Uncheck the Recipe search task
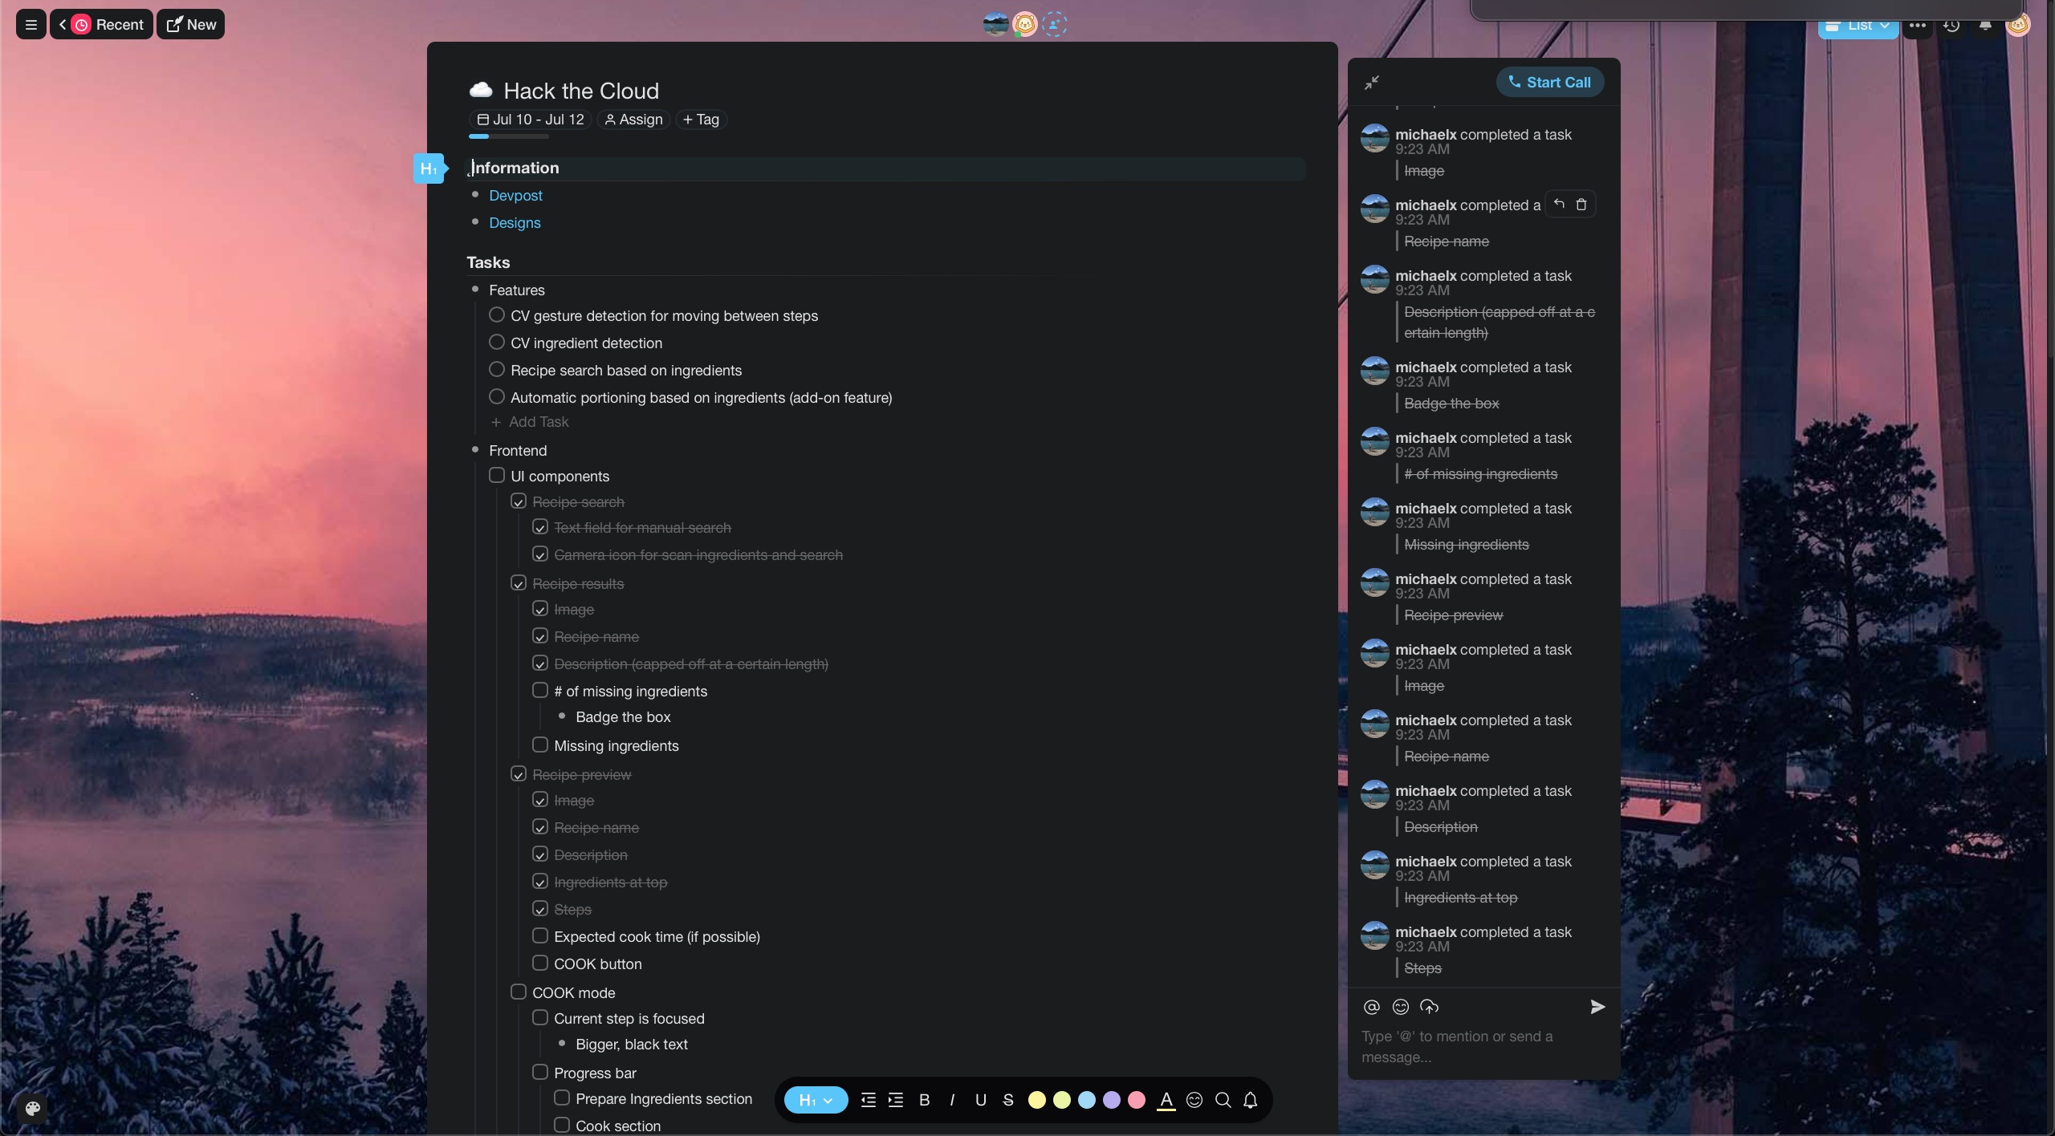The image size is (2055, 1136). tap(519, 501)
